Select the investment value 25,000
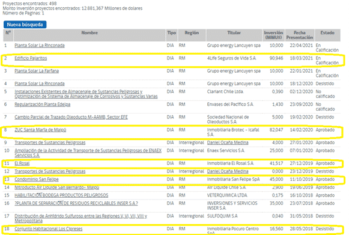 pyautogui.click(x=276, y=150)
